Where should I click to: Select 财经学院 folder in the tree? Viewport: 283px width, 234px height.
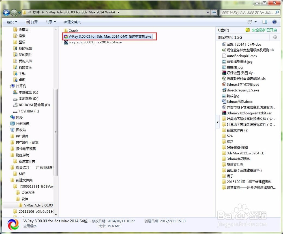[20, 155]
